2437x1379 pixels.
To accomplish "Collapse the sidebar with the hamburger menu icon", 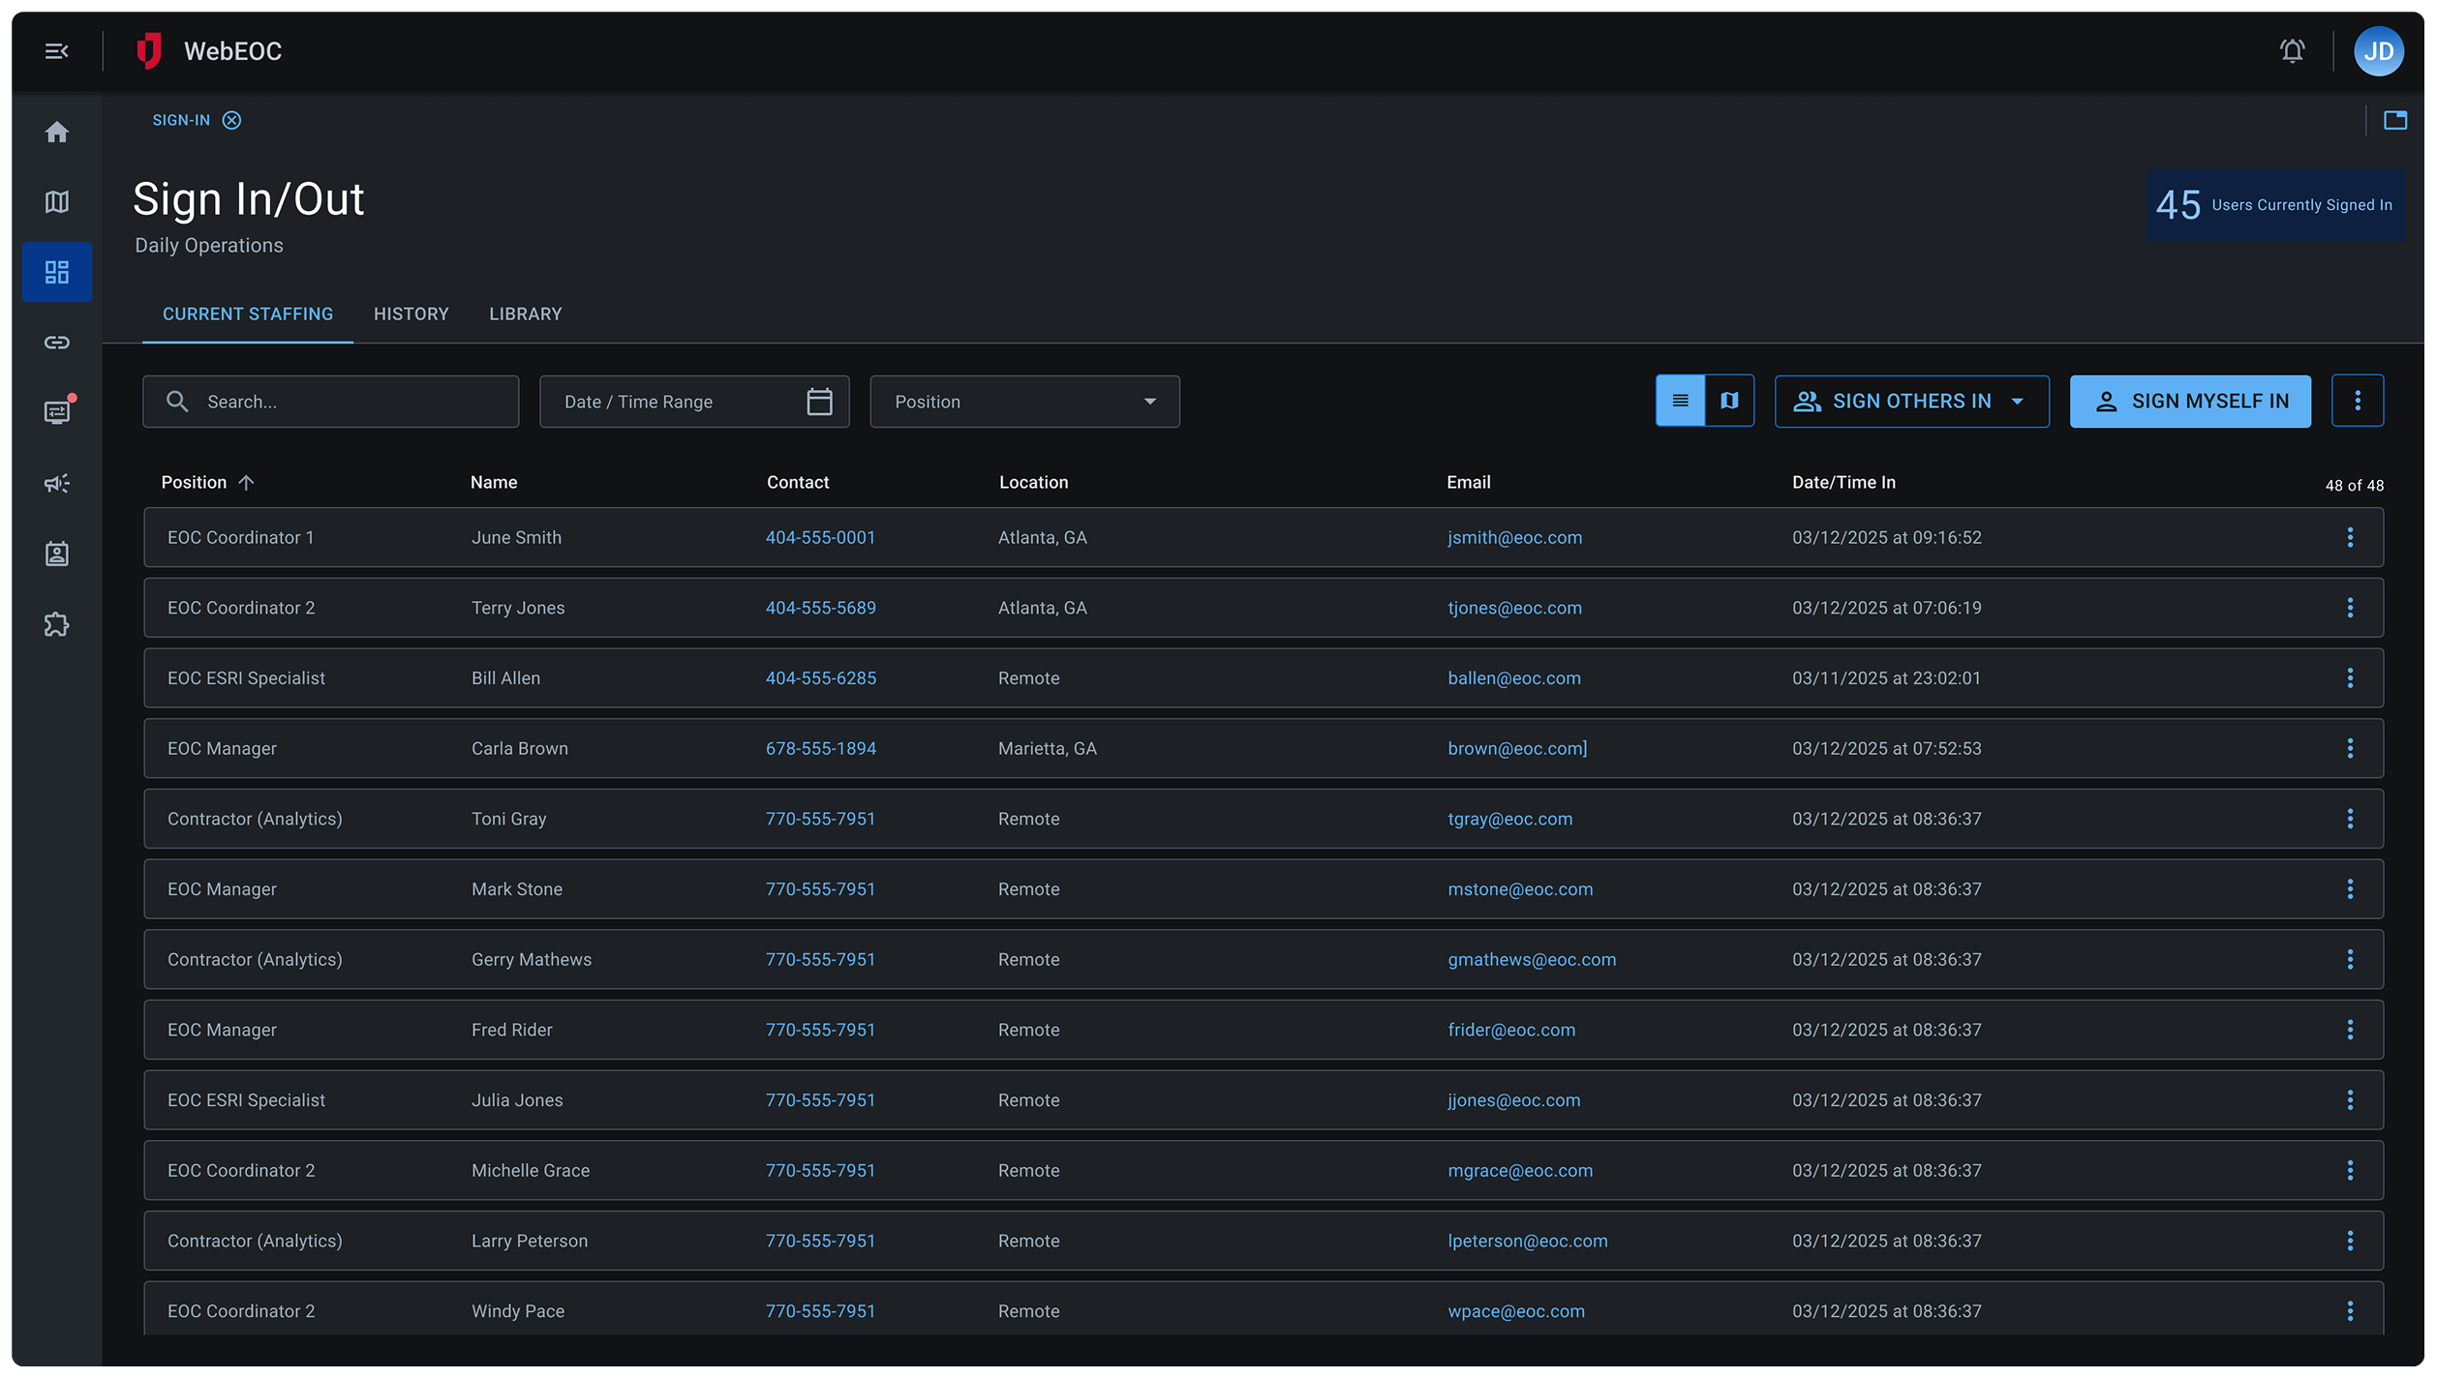I will [x=56, y=51].
